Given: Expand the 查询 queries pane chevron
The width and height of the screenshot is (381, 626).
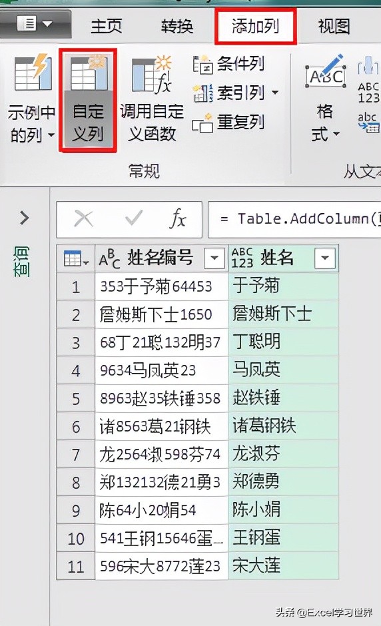Looking at the screenshot, I should (25, 218).
